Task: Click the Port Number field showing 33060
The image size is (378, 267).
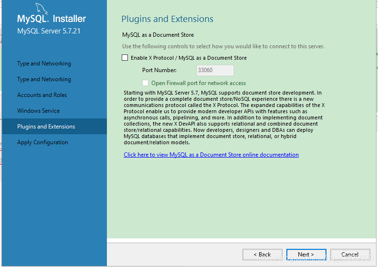Action: click(215, 70)
